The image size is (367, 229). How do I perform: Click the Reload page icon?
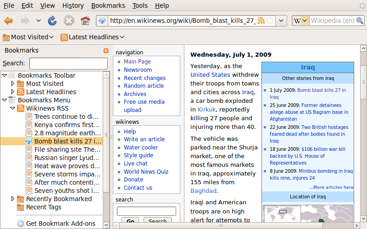[52, 21]
